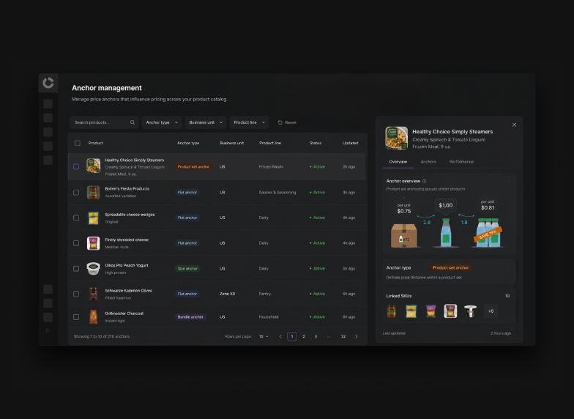Expand sidebar with the triangle icon
This screenshot has height=419, width=574.
click(x=48, y=330)
